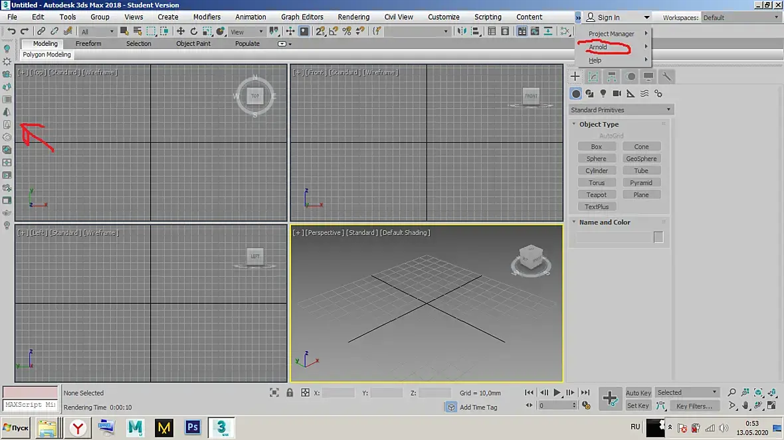Click the Key Filters button
The height and width of the screenshot is (440, 784).
[694, 406]
